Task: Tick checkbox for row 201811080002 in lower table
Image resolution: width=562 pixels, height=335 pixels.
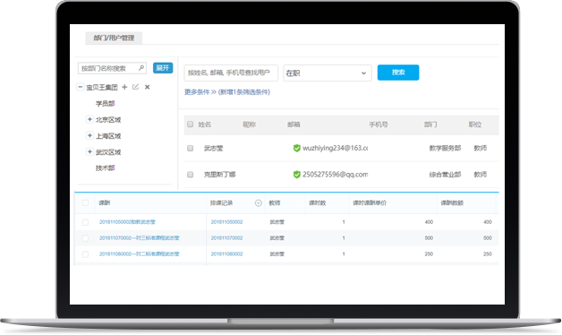Action: (x=85, y=254)
